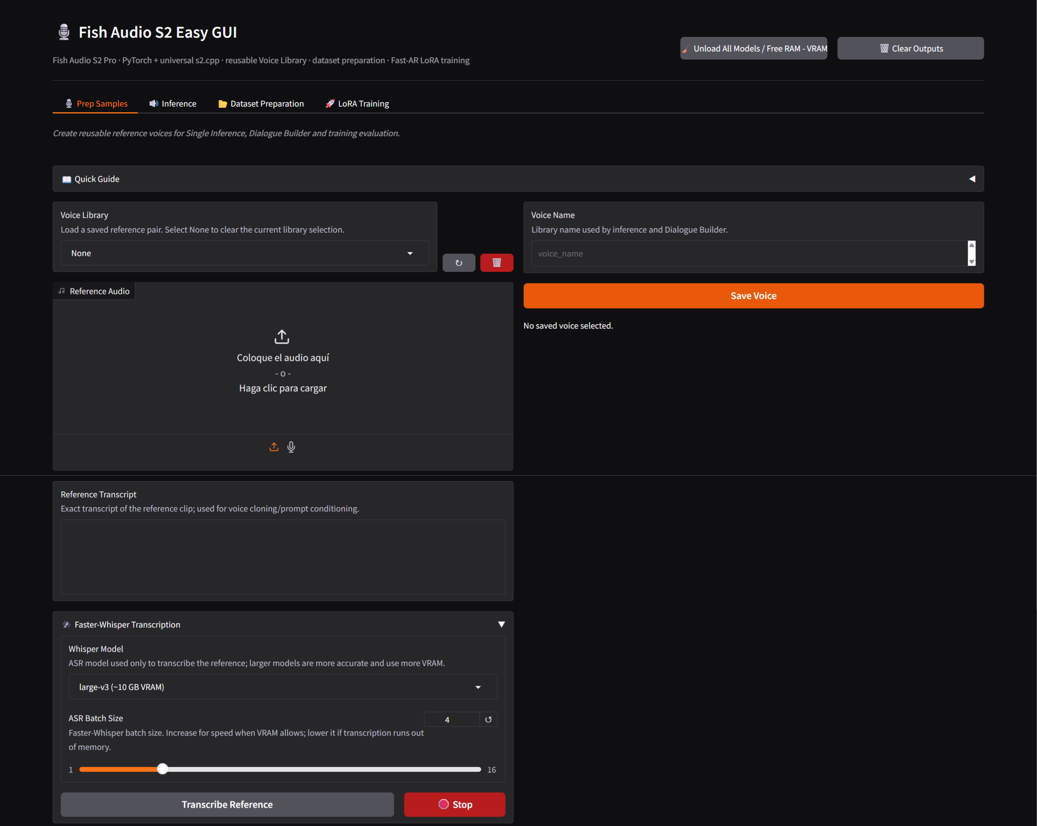1037x826 pixels.
Task: Click the "Fish Audio S2 Easy GUI" heading
Action: click(158, 32)
